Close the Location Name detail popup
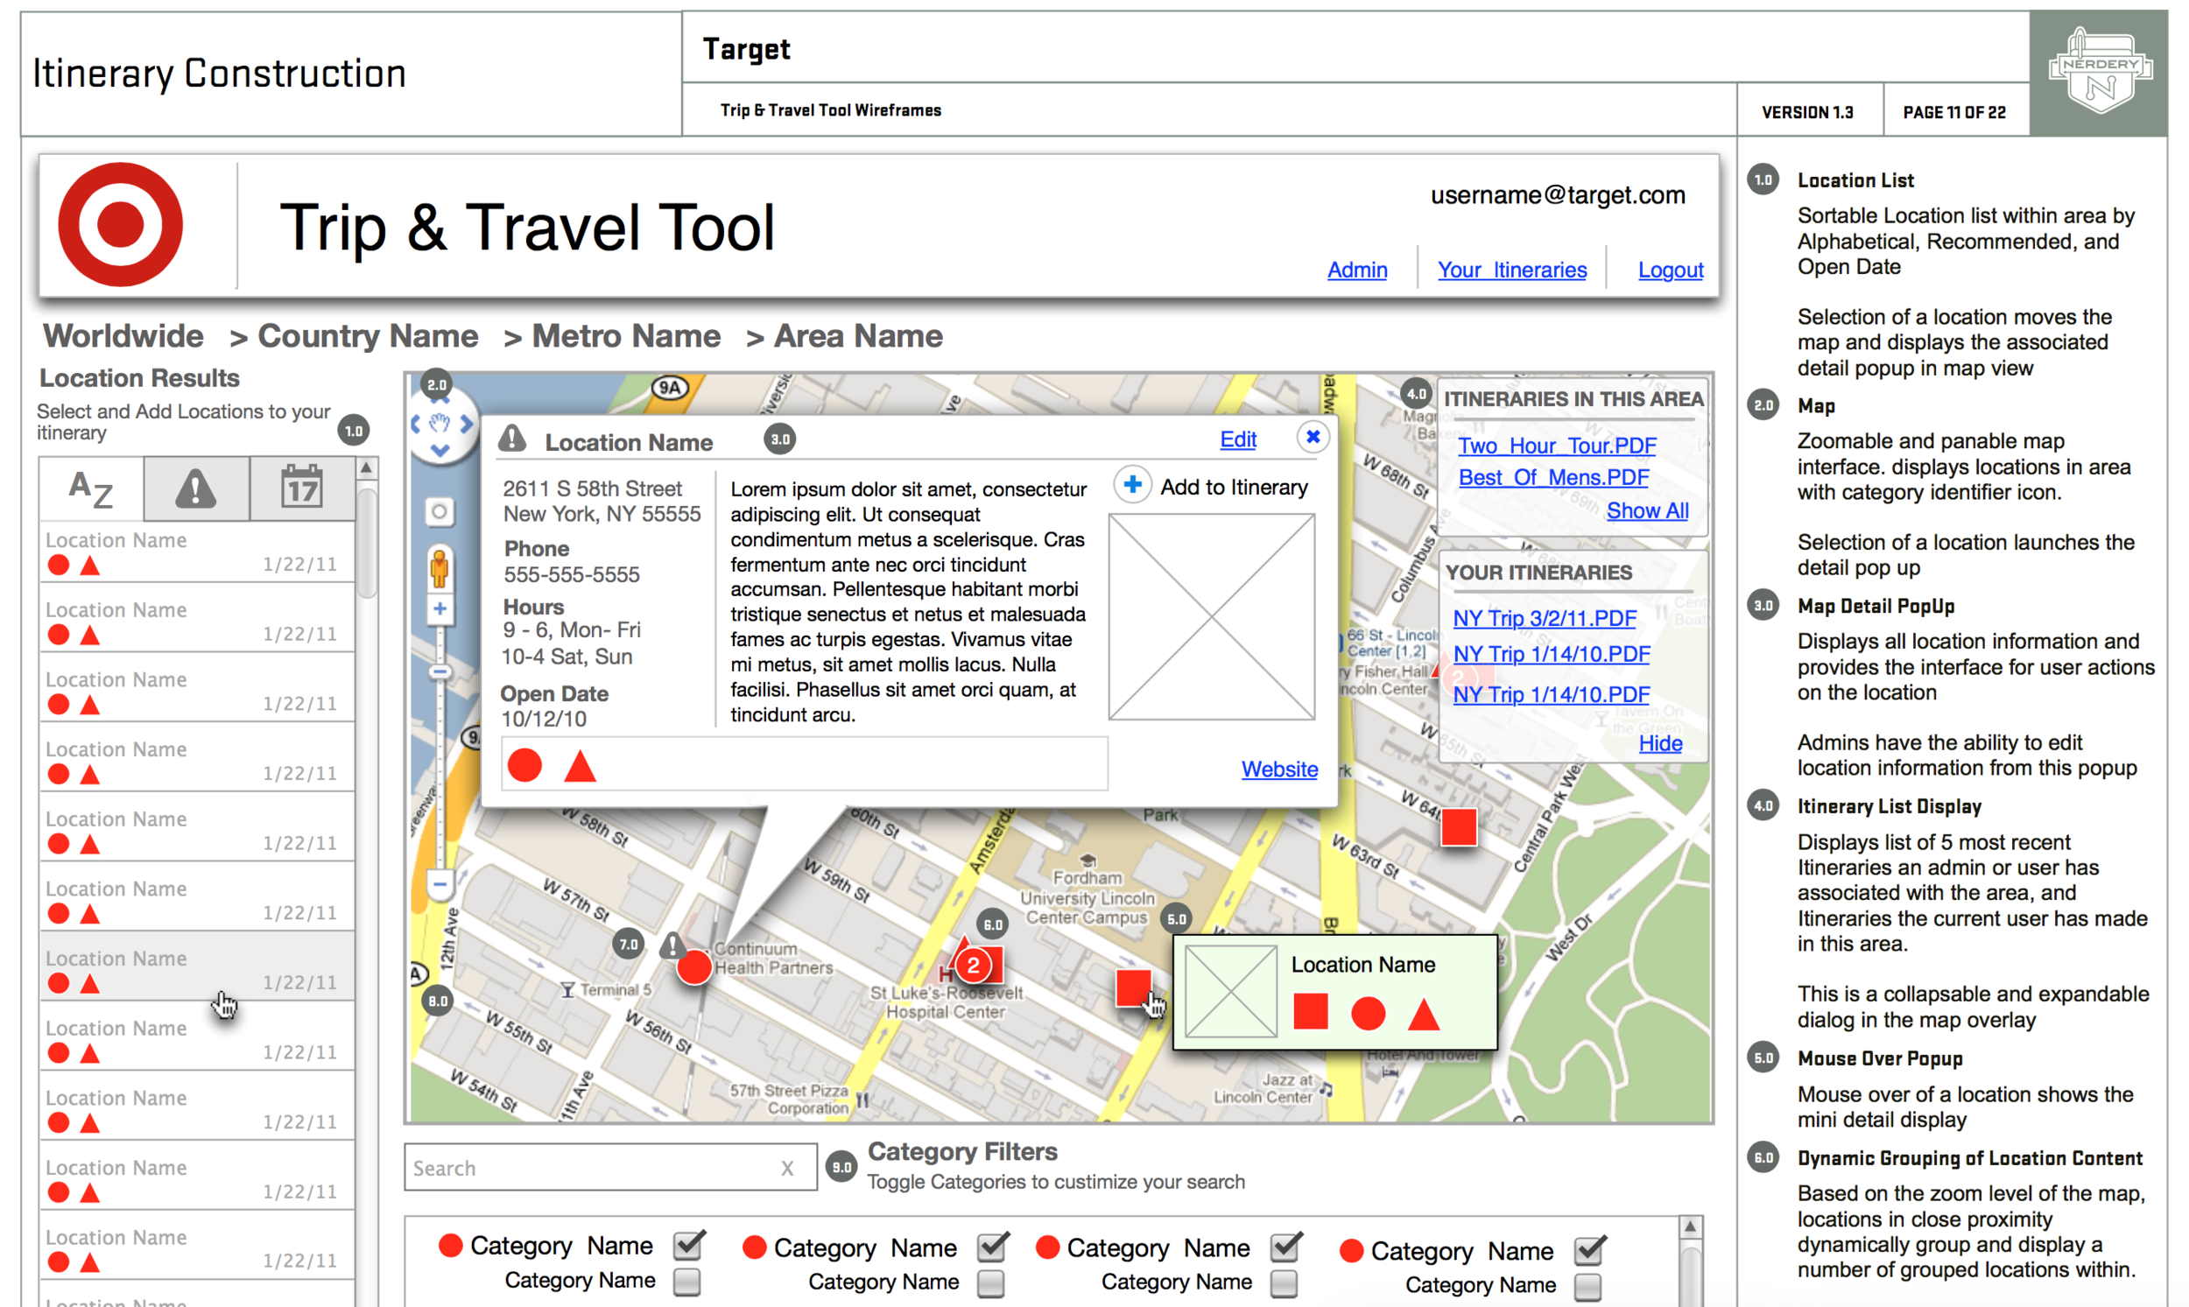The width and height of the screenshot is (2189, 1307). point(1313,437)
